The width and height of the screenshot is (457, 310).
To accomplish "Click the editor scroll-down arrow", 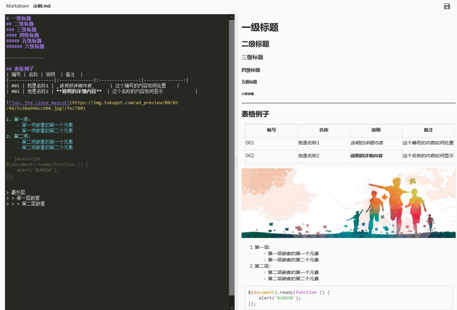I will [232, 308].
